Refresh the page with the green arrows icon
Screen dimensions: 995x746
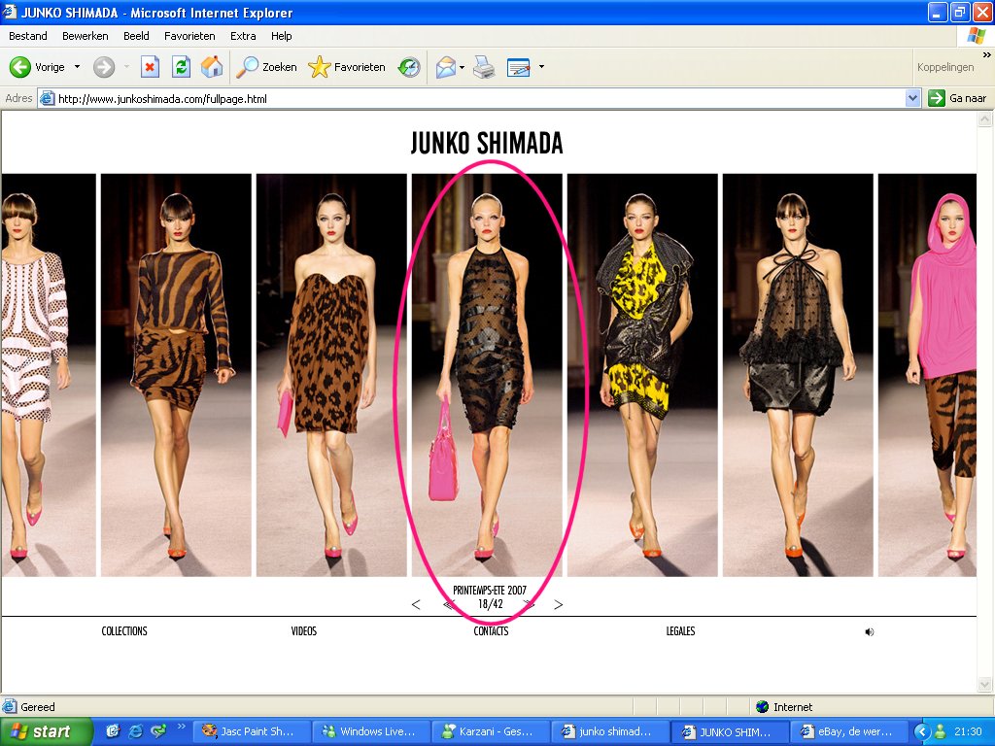[181, 67]
